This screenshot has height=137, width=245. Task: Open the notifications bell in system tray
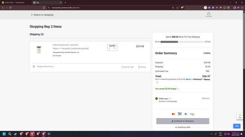[242, 134]
